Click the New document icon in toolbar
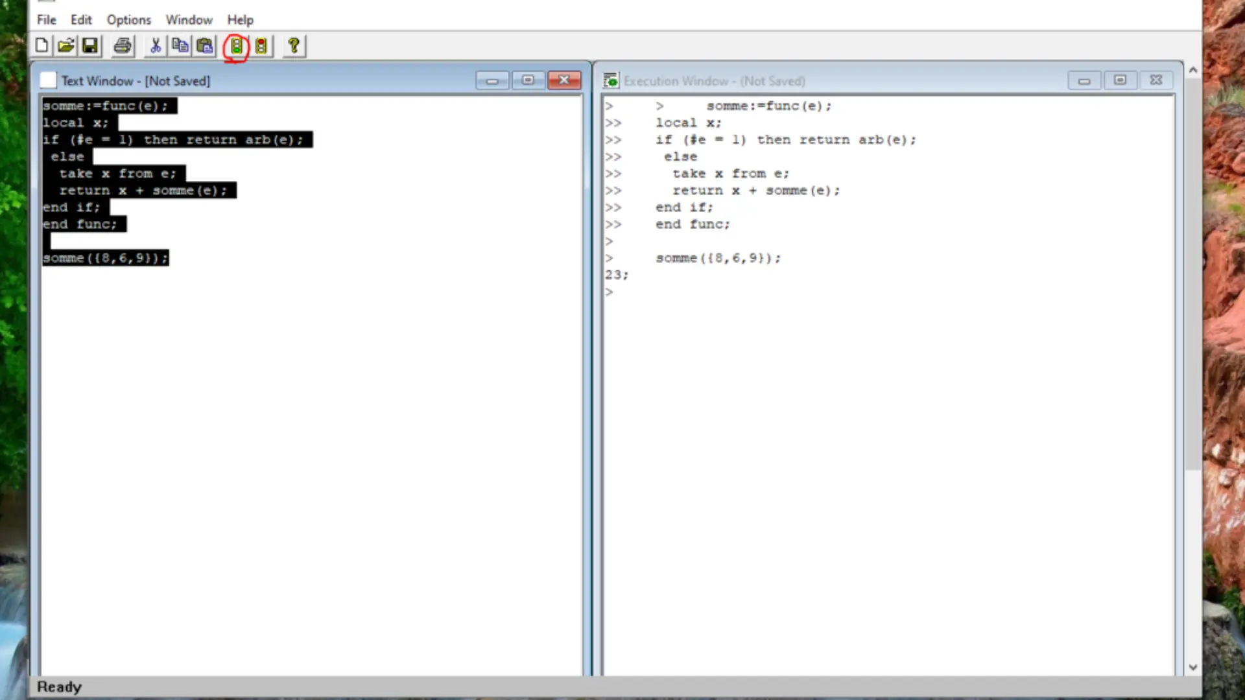 coord(41,46)
